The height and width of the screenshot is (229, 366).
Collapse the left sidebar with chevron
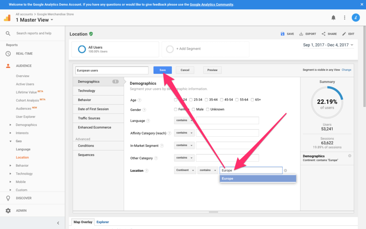click(x=58, y=223)
